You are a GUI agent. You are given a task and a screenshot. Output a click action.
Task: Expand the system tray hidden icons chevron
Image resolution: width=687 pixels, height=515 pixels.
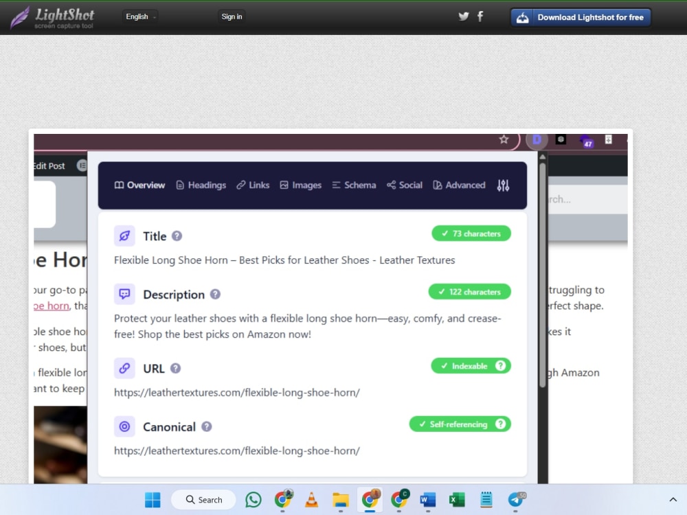[673, 500]
